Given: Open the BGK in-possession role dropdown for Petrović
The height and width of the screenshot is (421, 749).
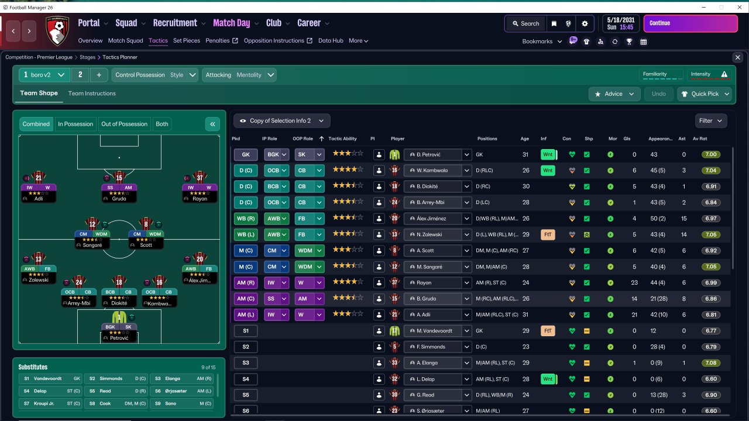Looking at the screenshot, I should pos(276,155).
